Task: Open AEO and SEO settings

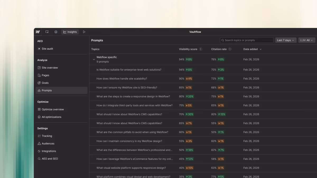Action: click(x=62, y=159)
